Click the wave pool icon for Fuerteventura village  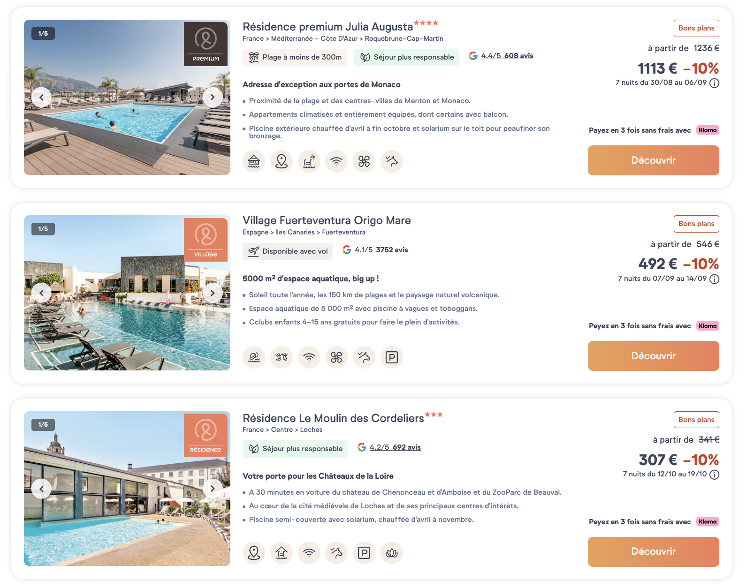click(254, 357)
